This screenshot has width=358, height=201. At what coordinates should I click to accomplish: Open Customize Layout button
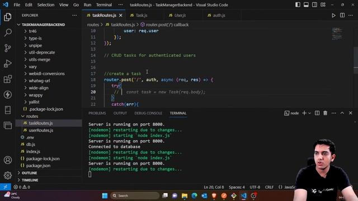tap(323, 5)
